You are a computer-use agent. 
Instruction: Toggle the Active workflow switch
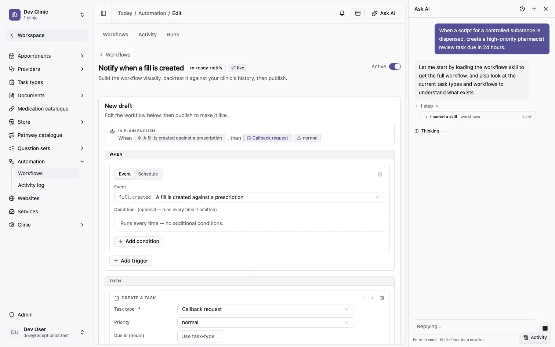pos(395,66)
